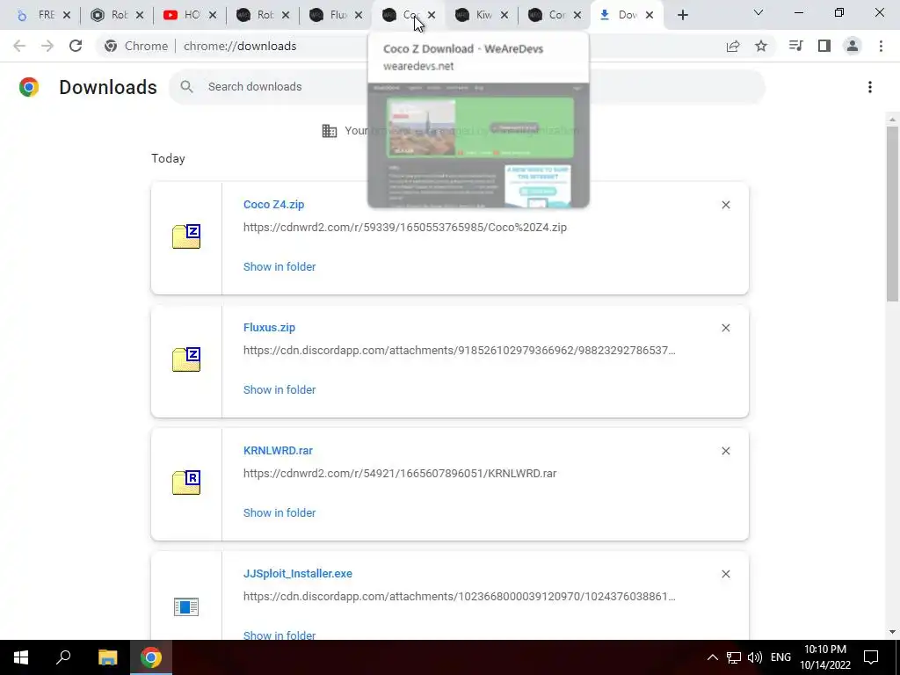Open a new tab with plus button
The height and width of the screenshot is (675, 900).
[682, 15]
